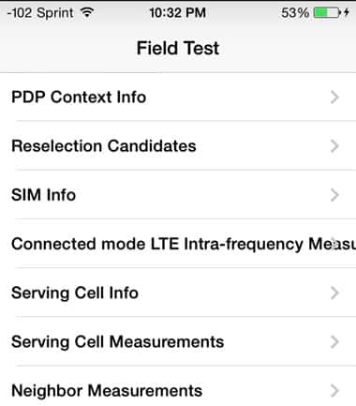Image resolution: width=356 pixels, height=406 pixels.
Task: Open Serving Cell Measurements
Action: point(178,341)
